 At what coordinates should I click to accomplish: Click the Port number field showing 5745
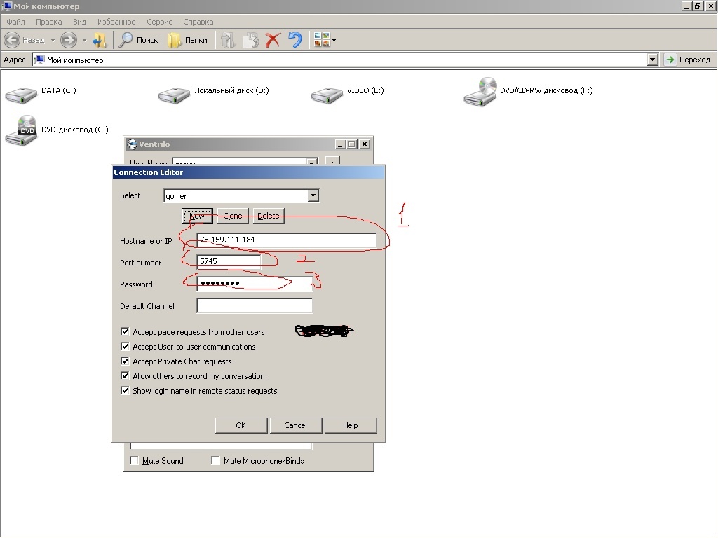click(229, 262)
